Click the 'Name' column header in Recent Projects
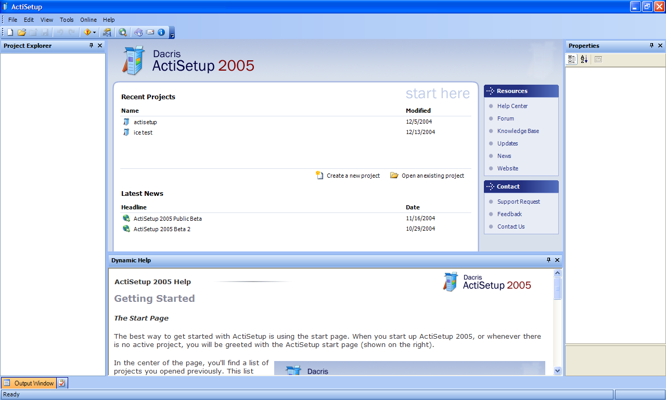Image resolution: width=666 pixels, height=400 pixels. click(130, 111)
